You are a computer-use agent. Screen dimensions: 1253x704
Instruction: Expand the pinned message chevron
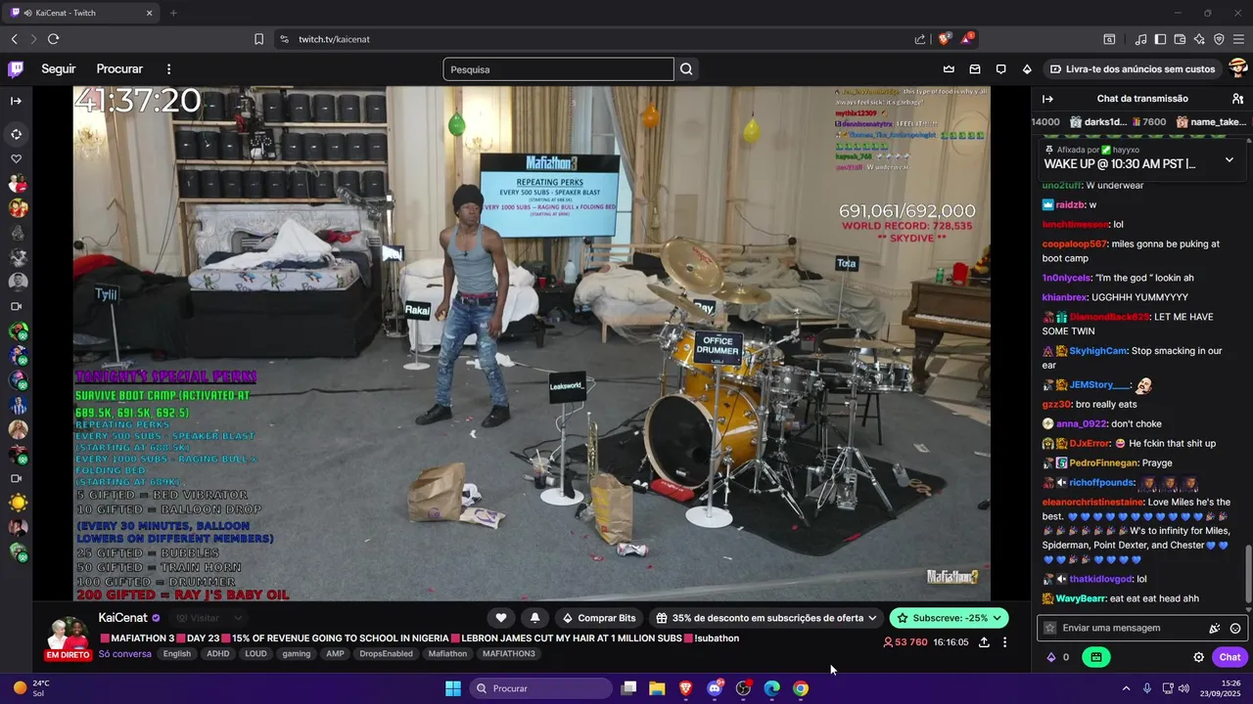1230,159
